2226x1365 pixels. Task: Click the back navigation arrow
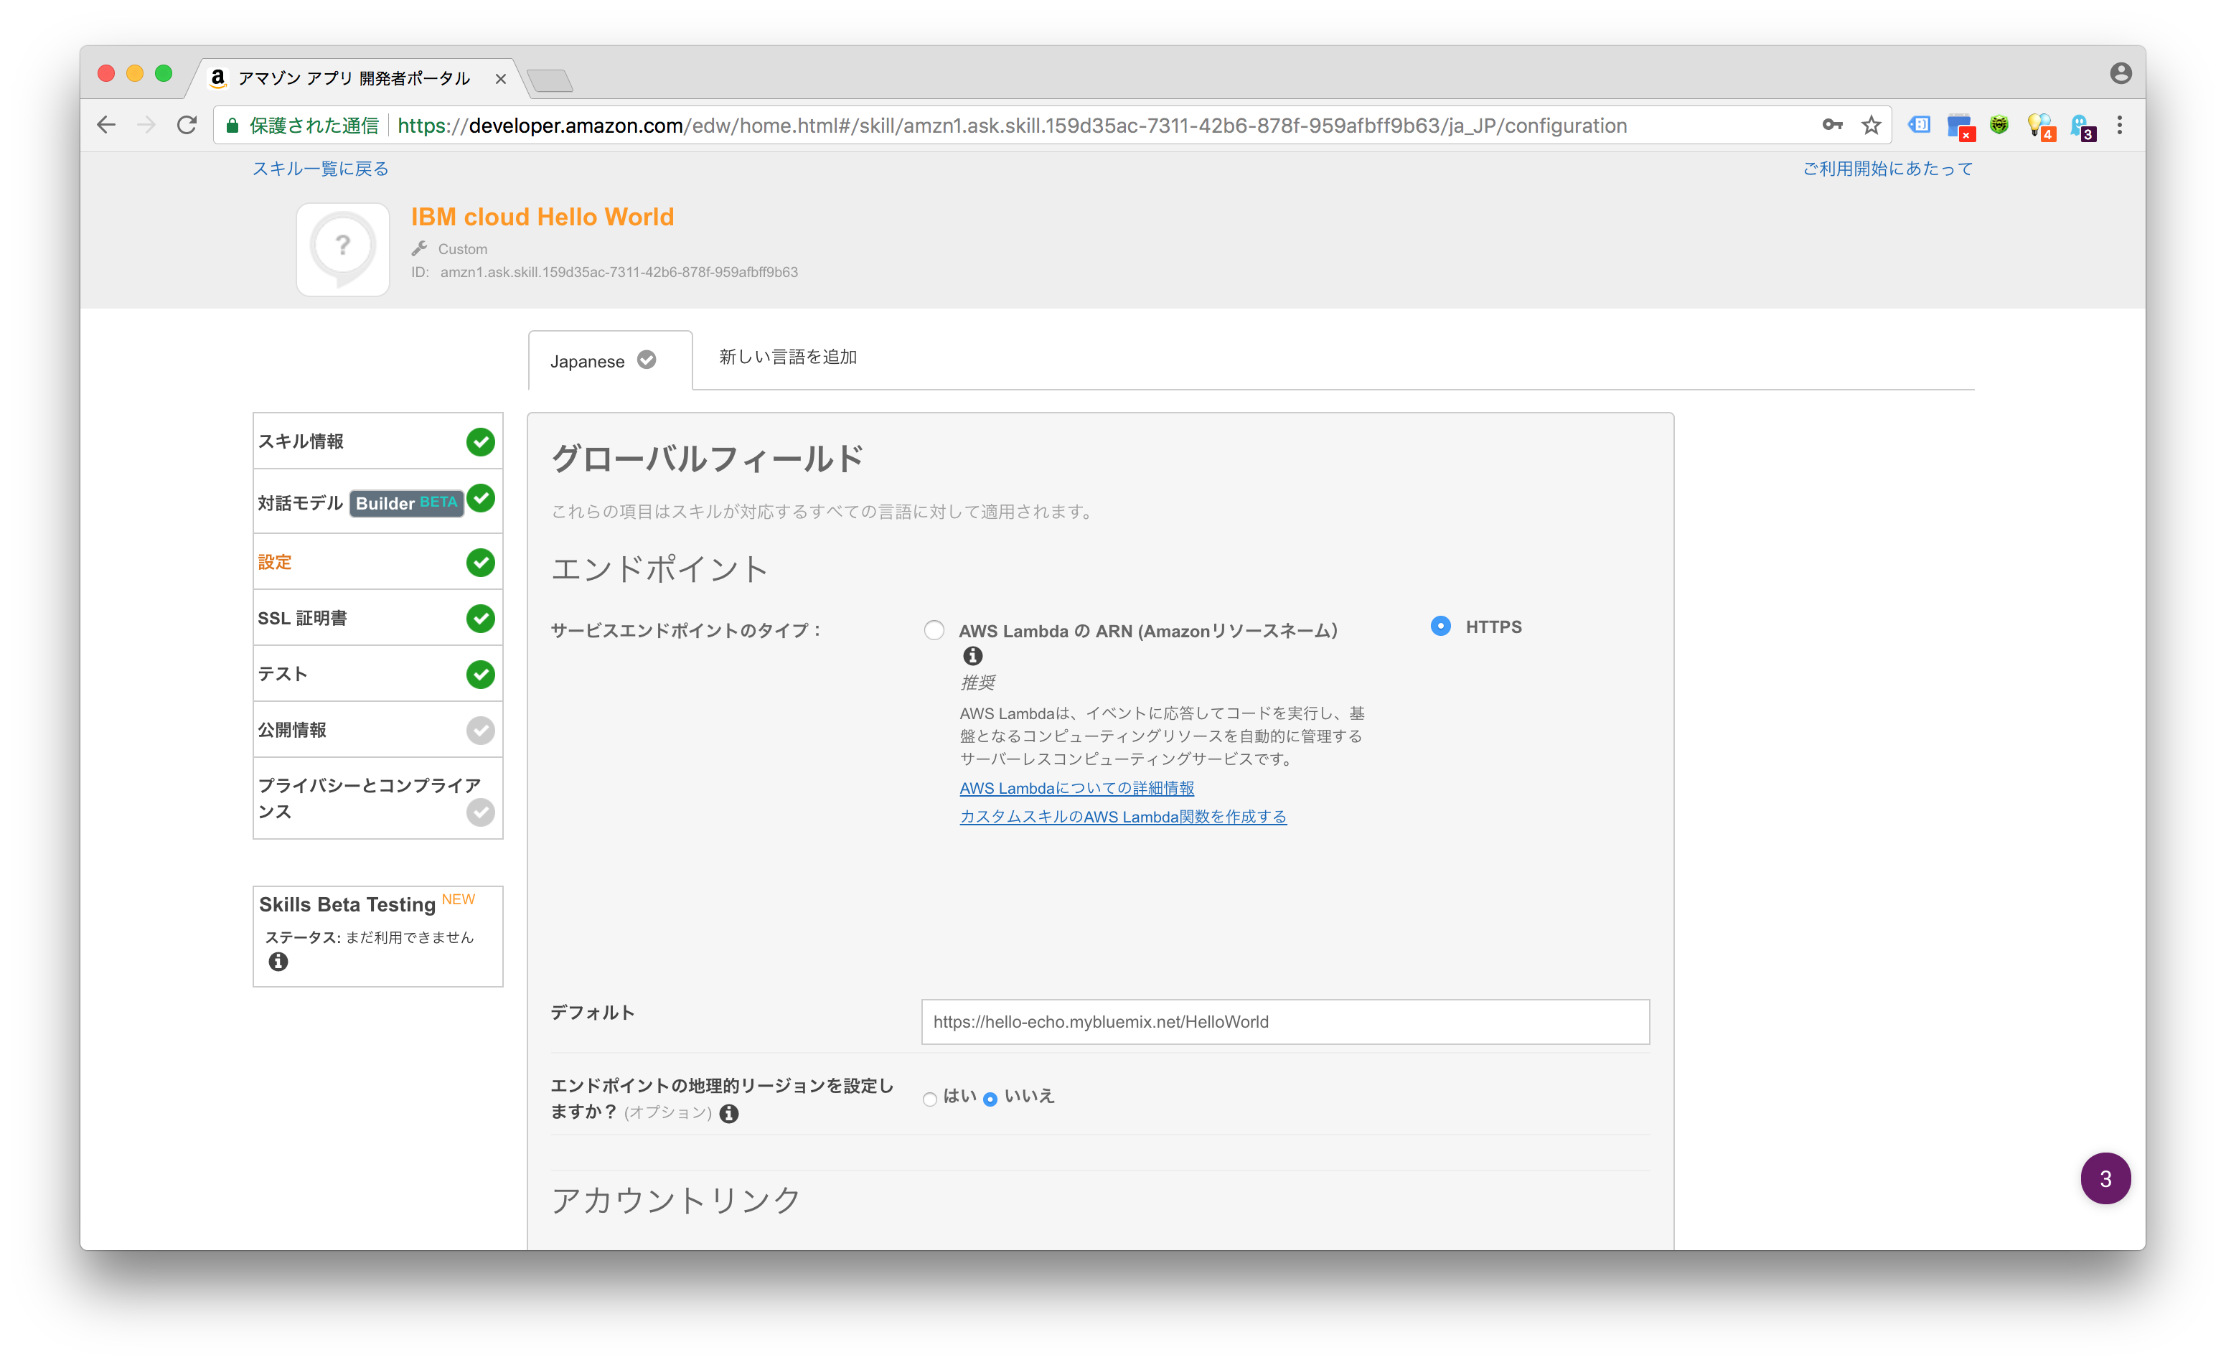[x=107, y=126]
